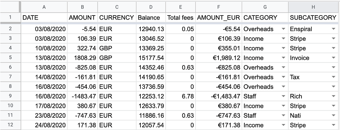Screen dimensions: 340x130
Task: Expand the empty subcategory dropdown in row 8
Action: 333,87
